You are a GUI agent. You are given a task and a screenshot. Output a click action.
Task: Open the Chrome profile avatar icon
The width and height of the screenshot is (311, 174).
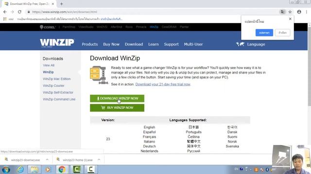299,12
